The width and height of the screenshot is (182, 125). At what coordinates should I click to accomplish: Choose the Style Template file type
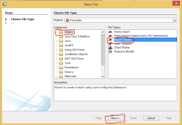(123, 44)
